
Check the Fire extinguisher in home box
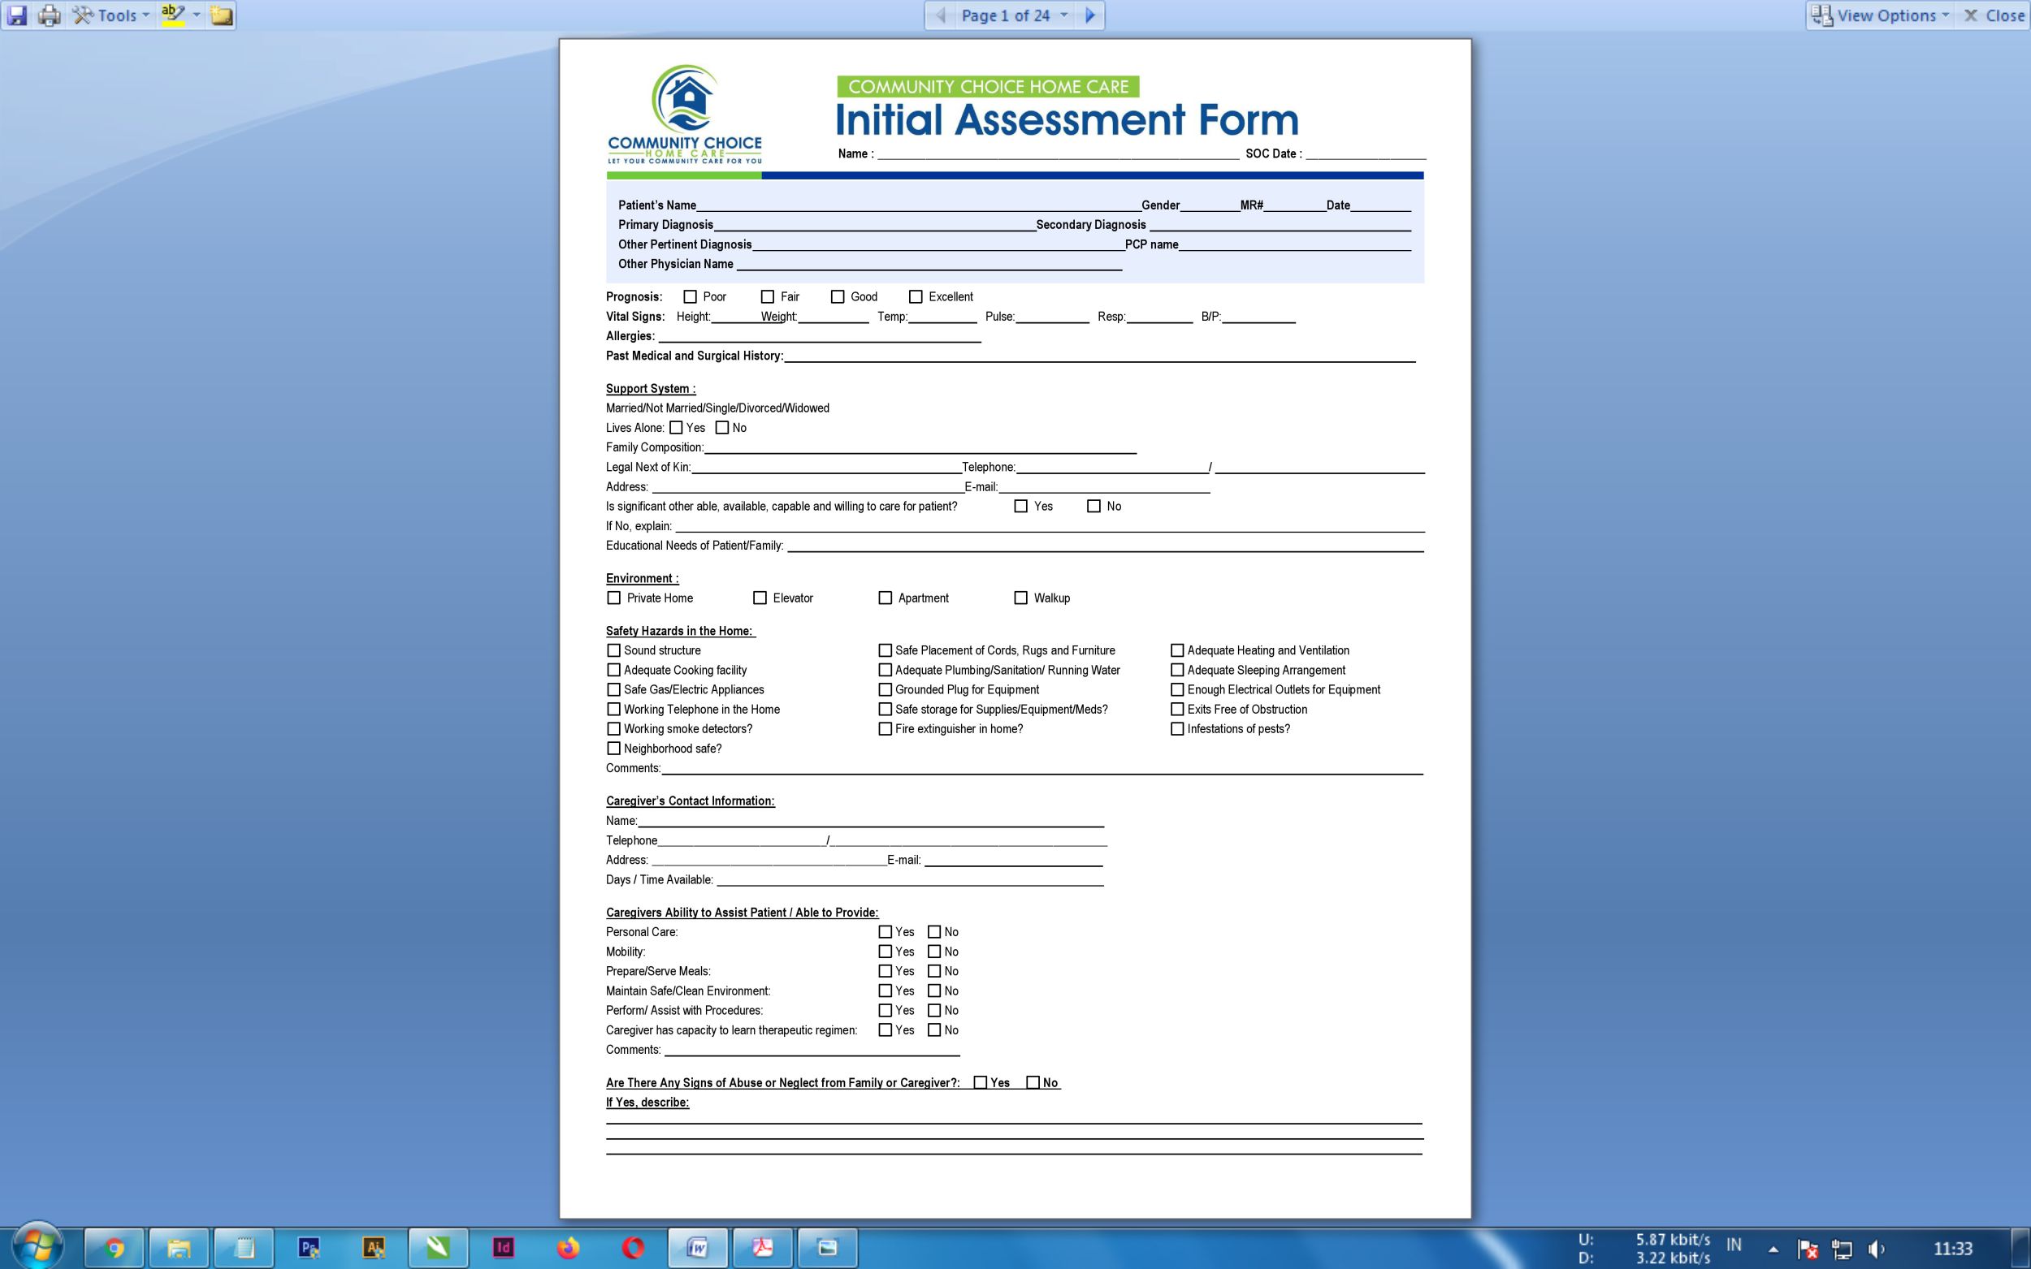coord(885,729)
